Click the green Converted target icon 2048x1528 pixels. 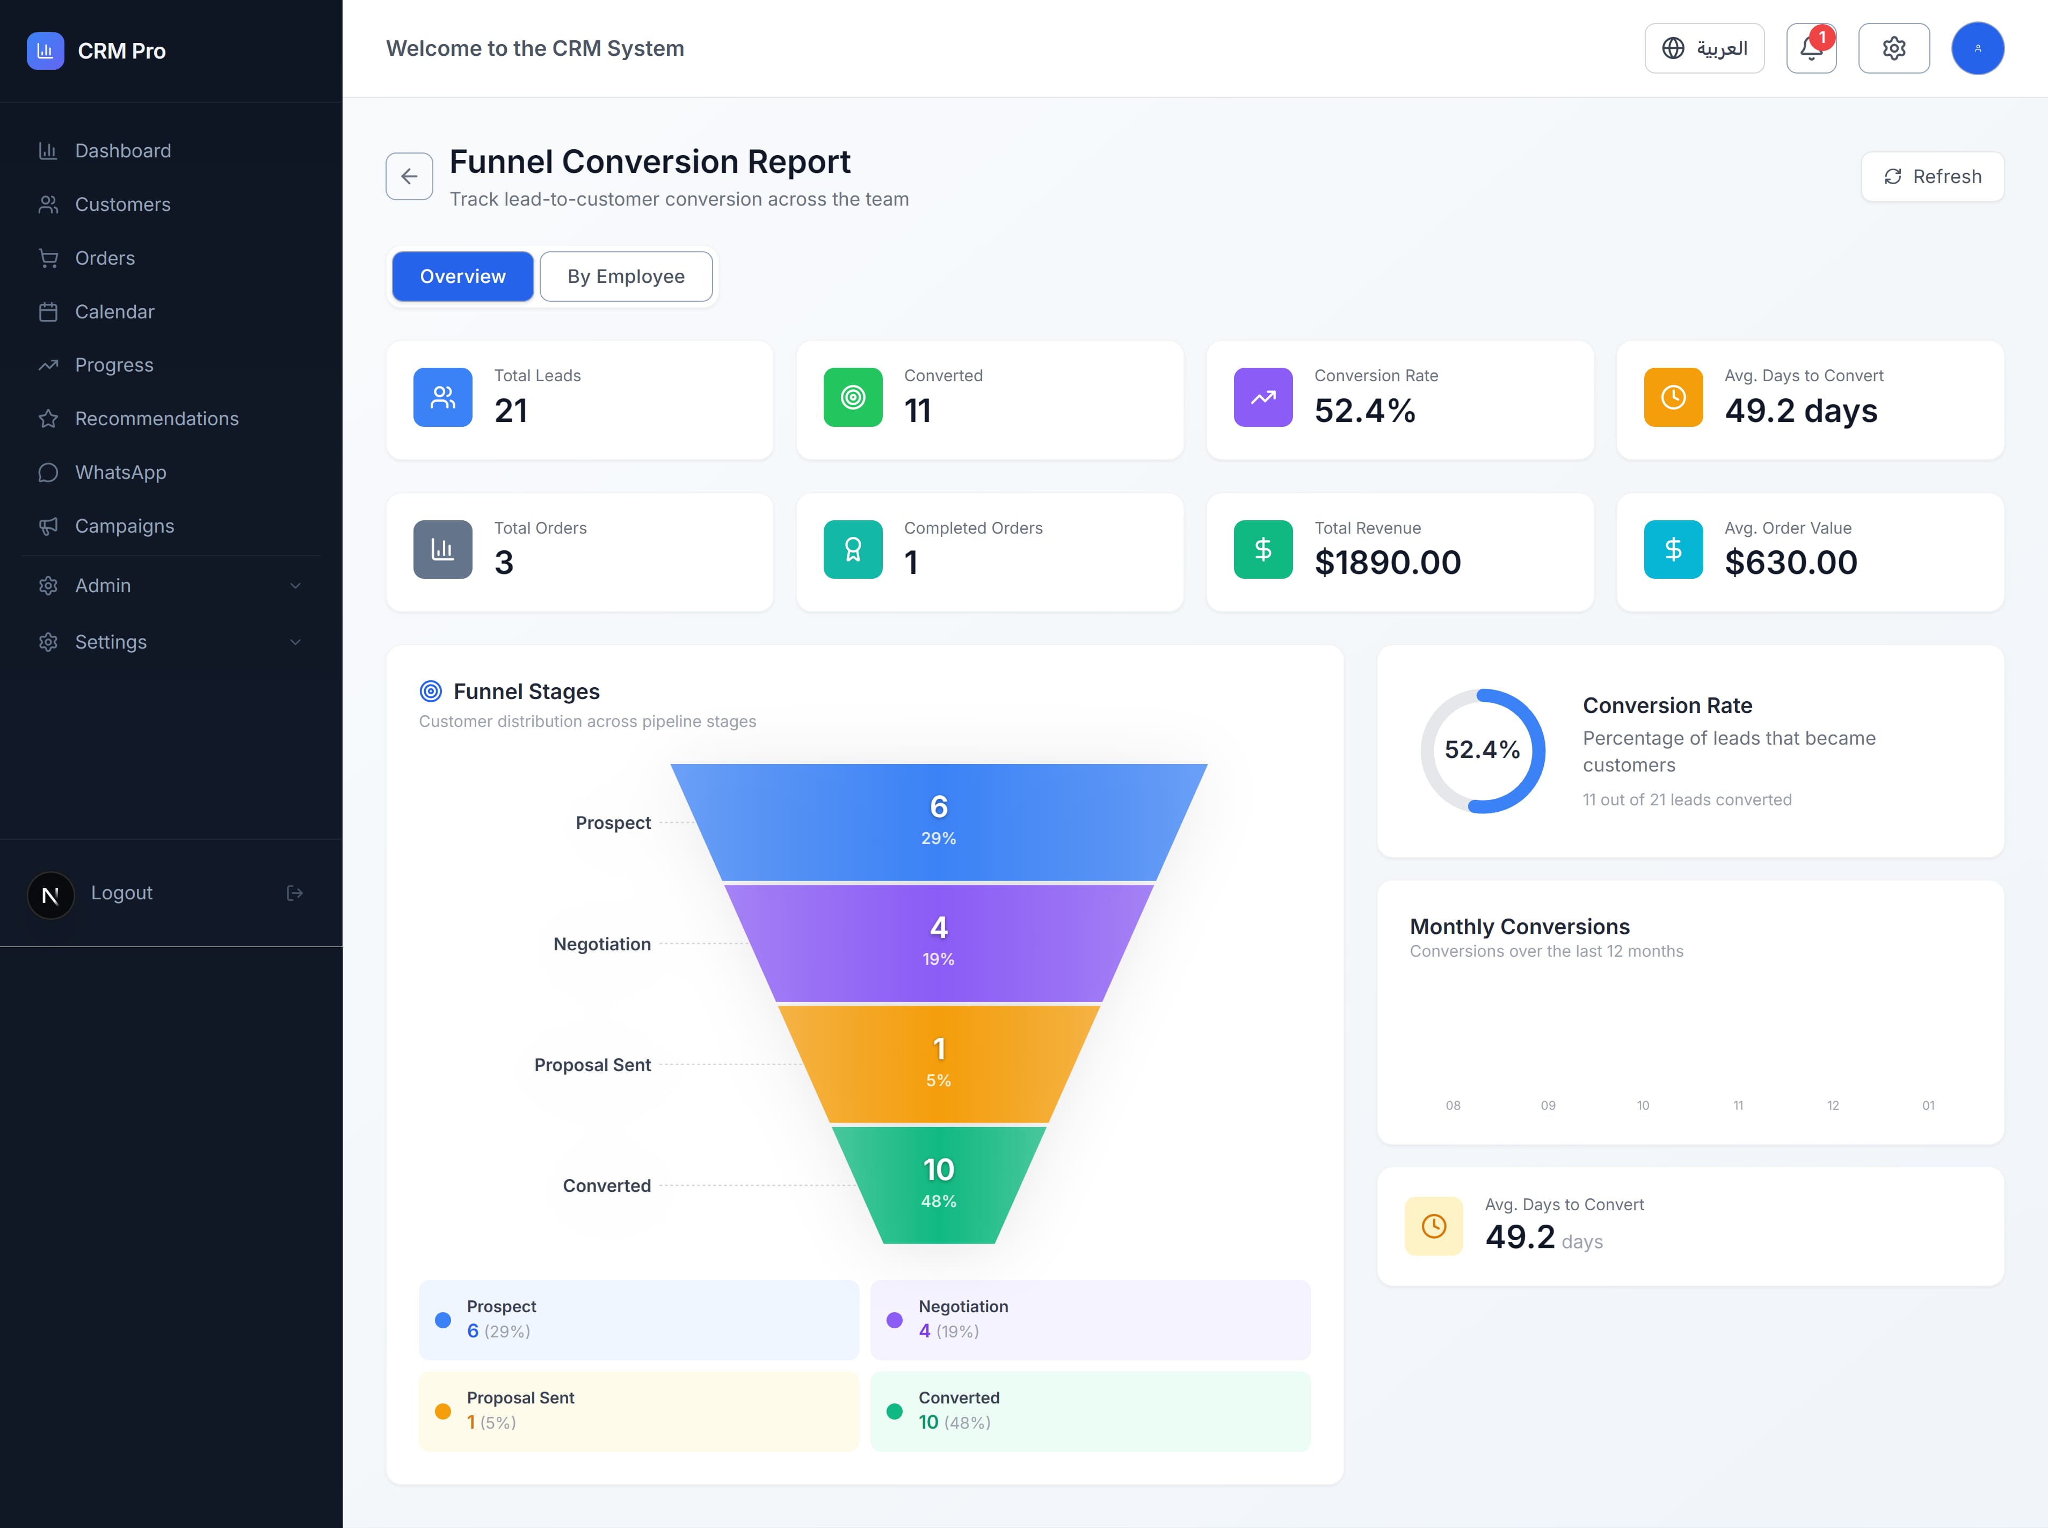853,398
